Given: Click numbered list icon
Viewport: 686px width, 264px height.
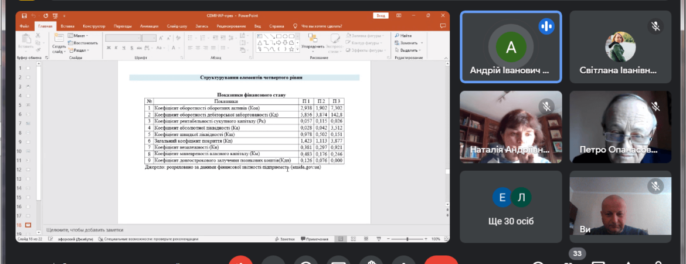Looking at the screenshot, I should click(x=202, y=38).
